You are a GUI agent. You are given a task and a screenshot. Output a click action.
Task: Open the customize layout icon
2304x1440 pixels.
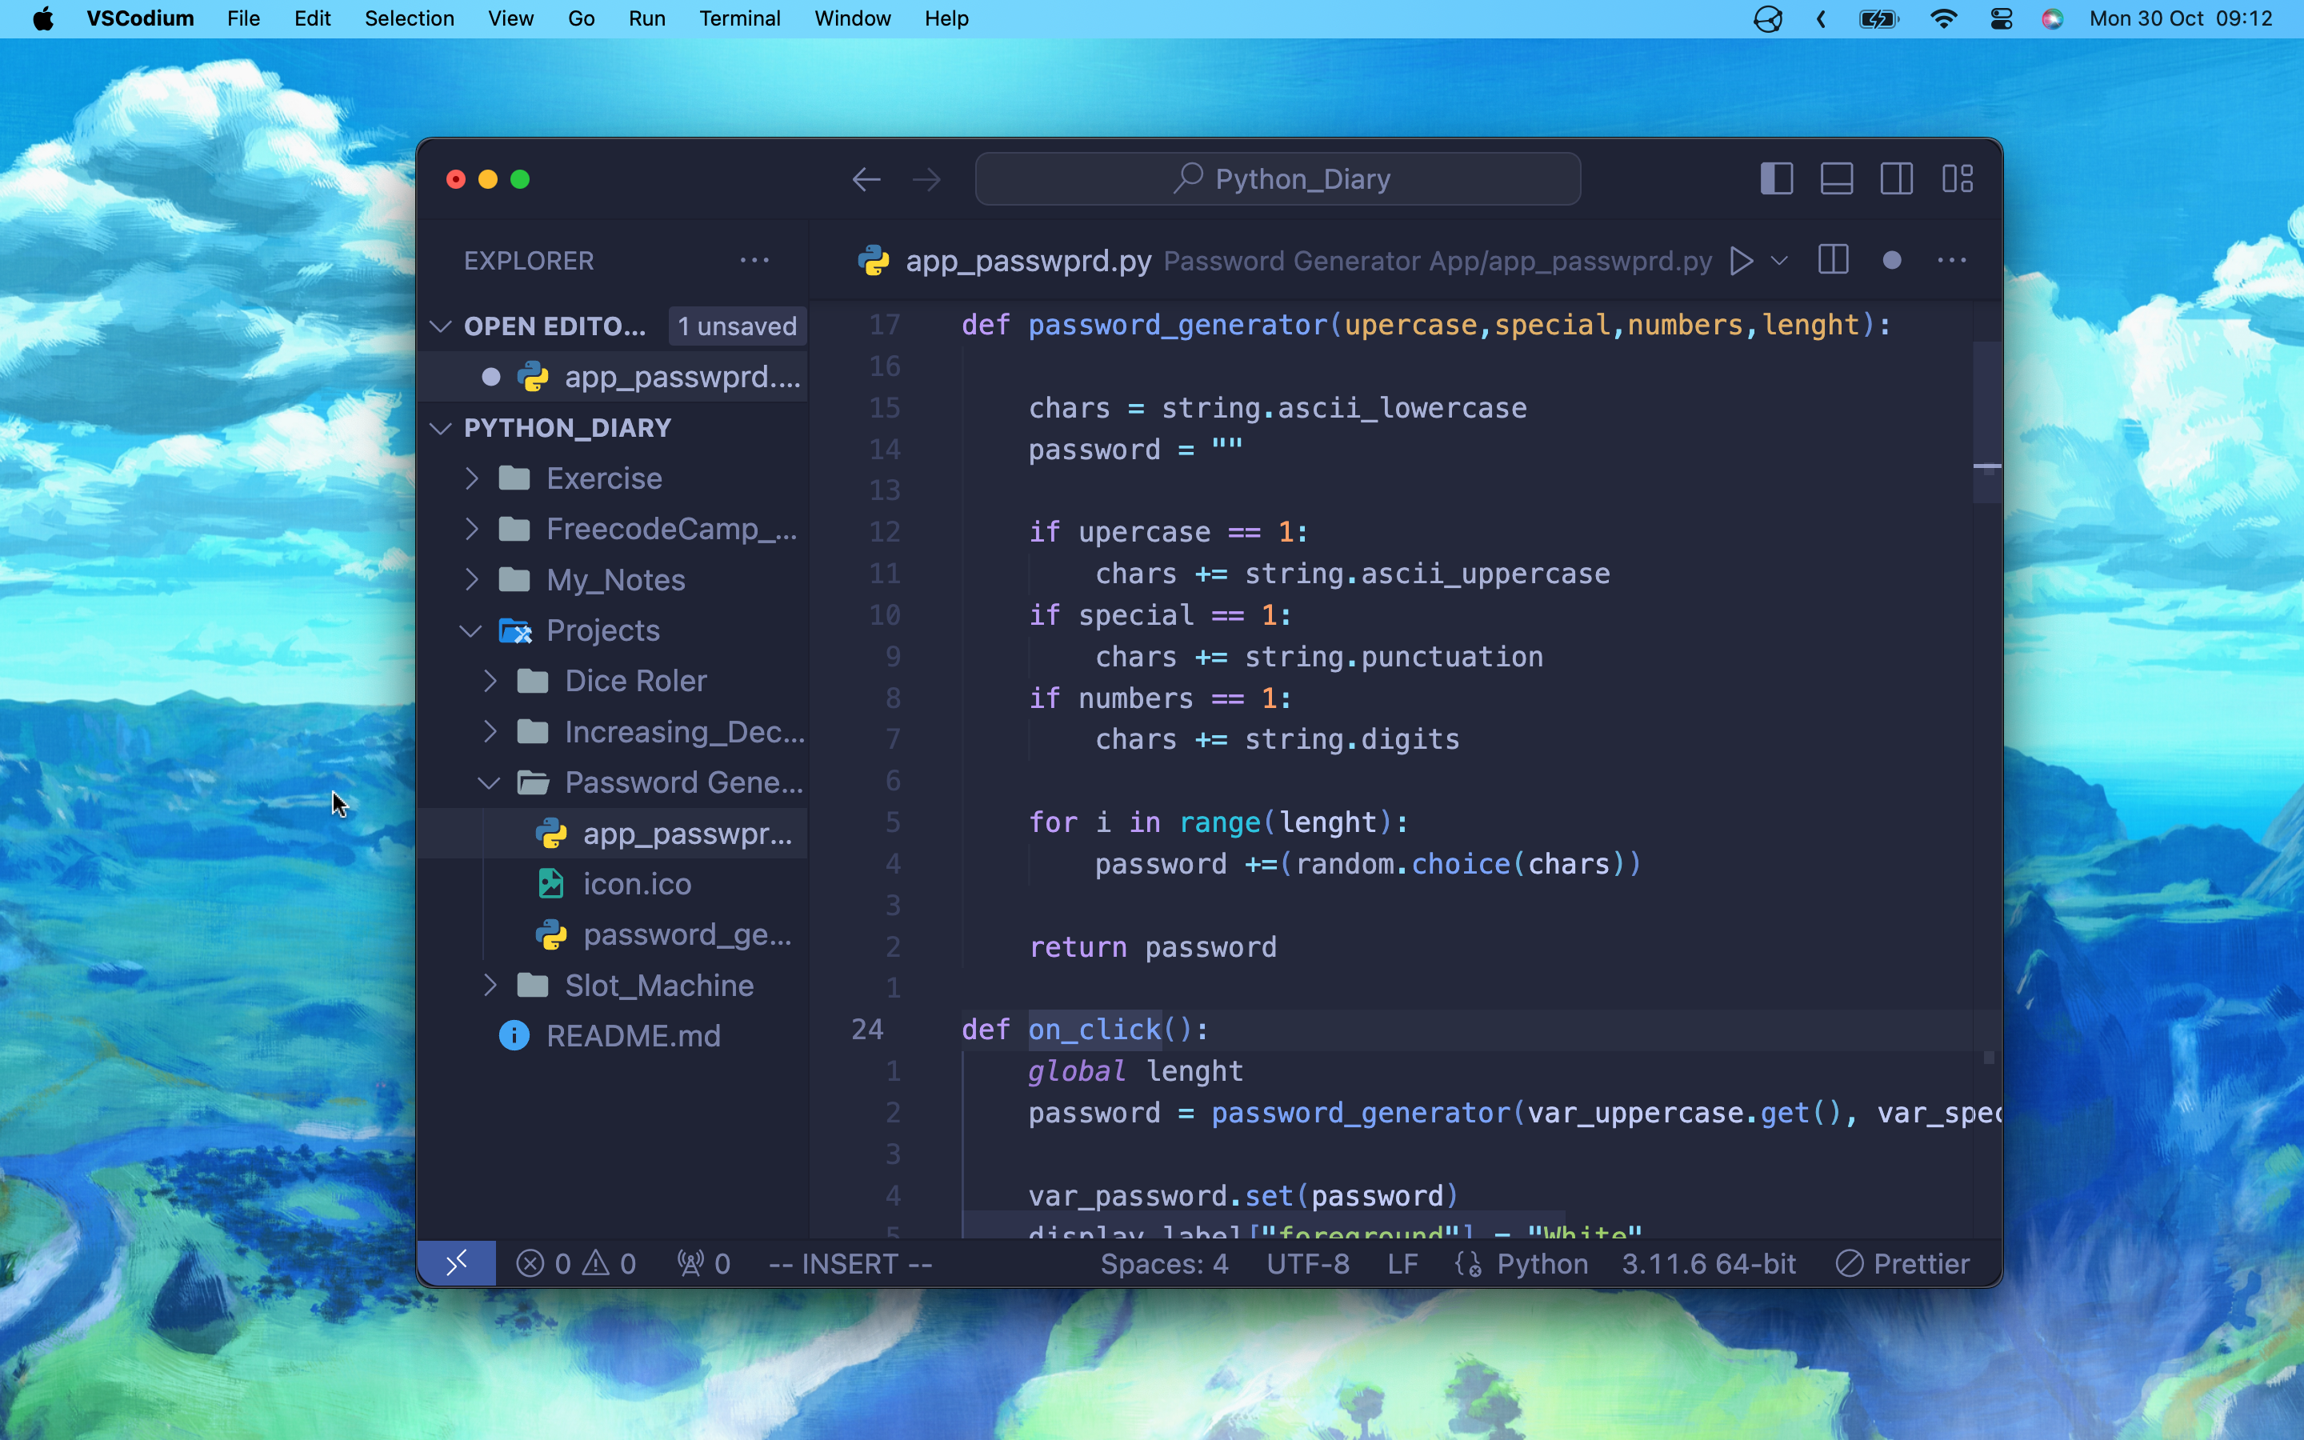click(1958, 179)
